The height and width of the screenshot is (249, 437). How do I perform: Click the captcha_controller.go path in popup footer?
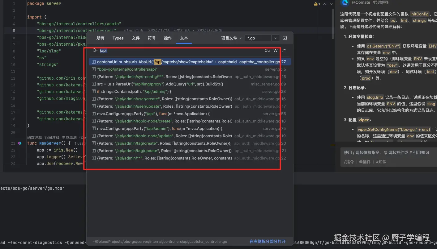tap(160, 242)
